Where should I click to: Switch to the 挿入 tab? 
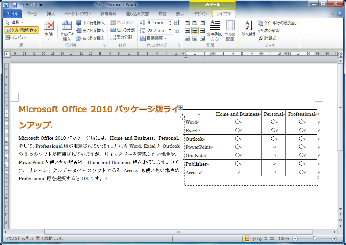[51, 13]
